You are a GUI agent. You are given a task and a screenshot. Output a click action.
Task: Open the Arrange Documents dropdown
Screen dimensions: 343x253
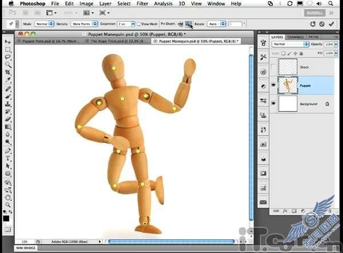(89, 13)
